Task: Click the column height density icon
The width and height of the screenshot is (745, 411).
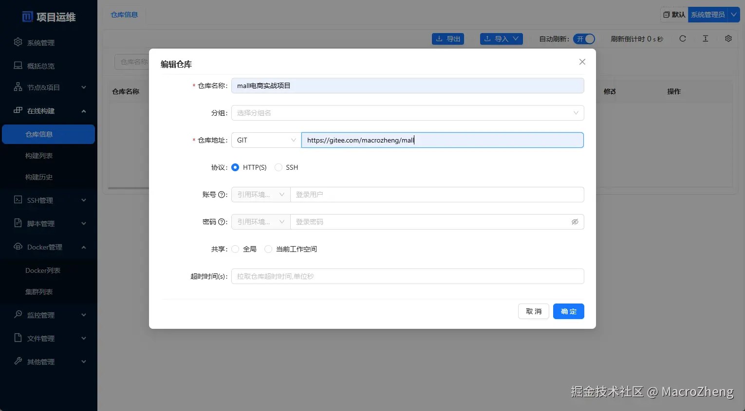Action: [x=705, y=38]
